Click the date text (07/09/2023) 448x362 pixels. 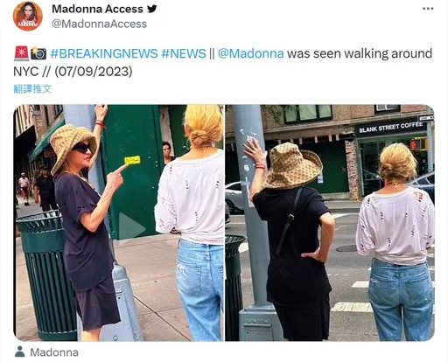pyautogui.click(x=94, y=71)
